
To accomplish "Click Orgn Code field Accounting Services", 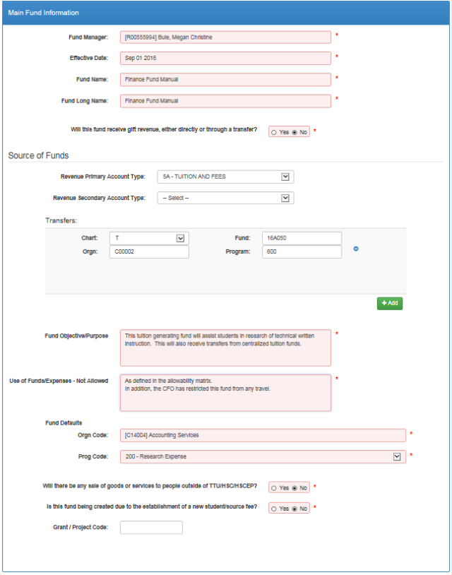I will (x=263, y=435).
